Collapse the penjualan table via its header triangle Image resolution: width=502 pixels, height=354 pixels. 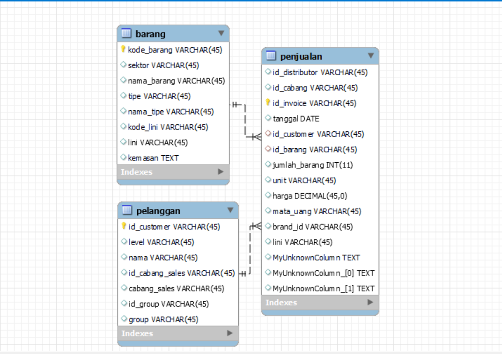point(371,56)
